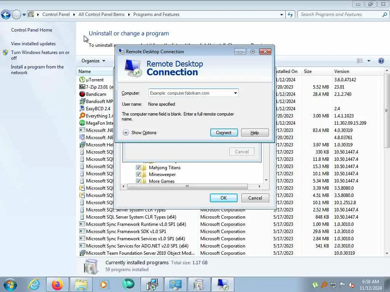Screen dimensions: 390x292
Task: Open the Programs and Features taskbar icon
Action: click(x=199, y=284)
